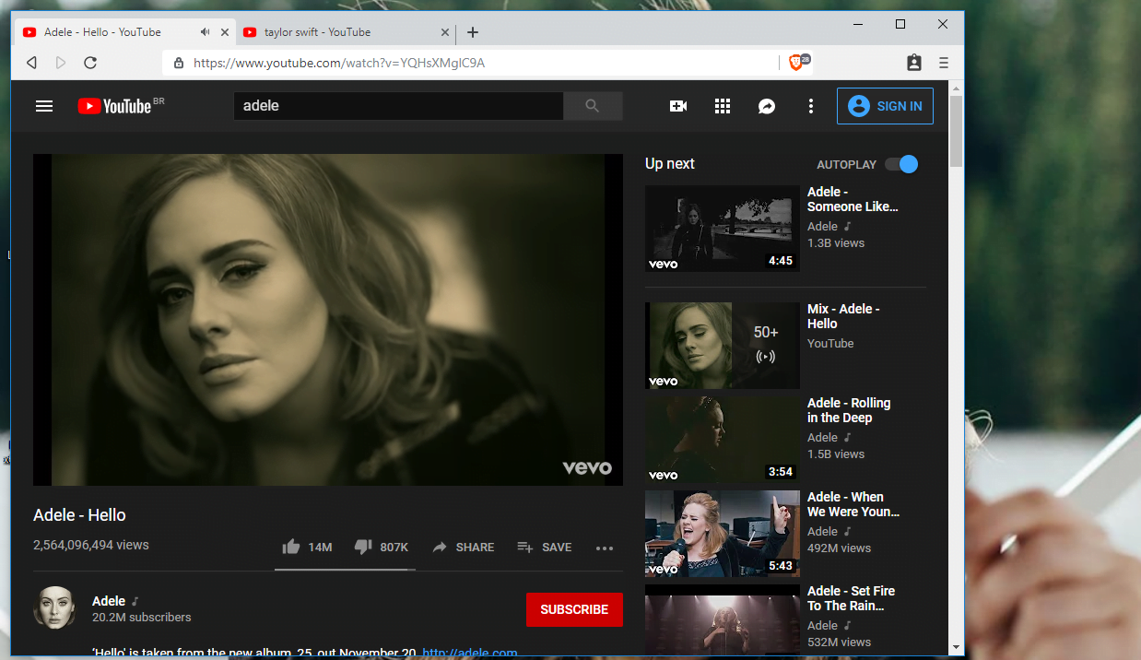The height and width of the screenshot is (660, 1141).
Task: Reload the page with refresh icon
Action: 90,63
